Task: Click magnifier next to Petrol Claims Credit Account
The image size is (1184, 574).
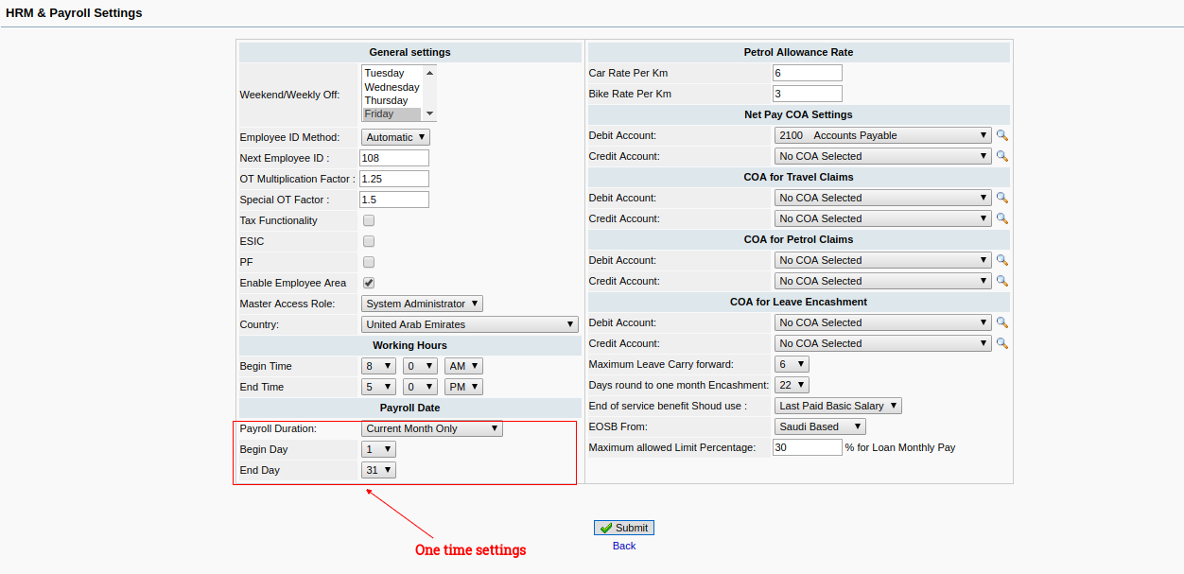Action: tap(1002, 281)
